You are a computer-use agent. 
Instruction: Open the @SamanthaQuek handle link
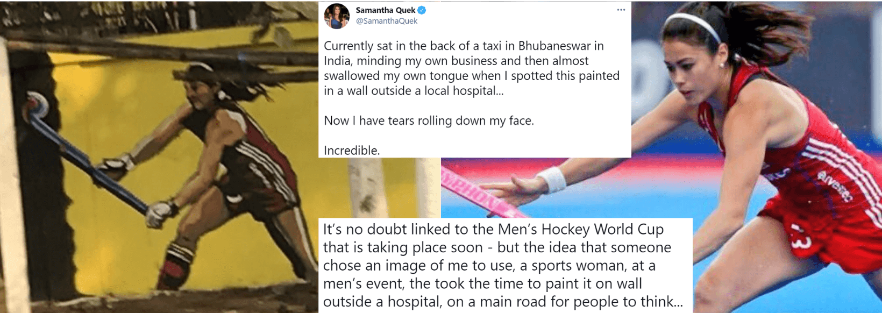pyautogui.click(x=387, y=21)
